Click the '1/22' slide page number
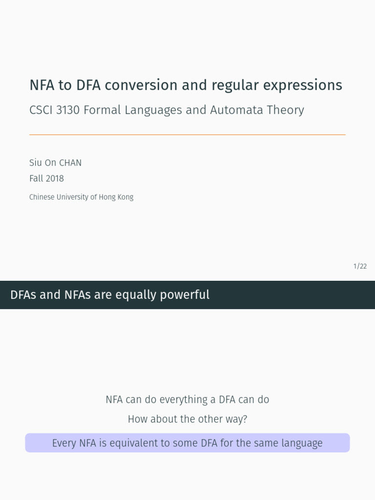Screen dimensions: 375x500 point(360,266)
